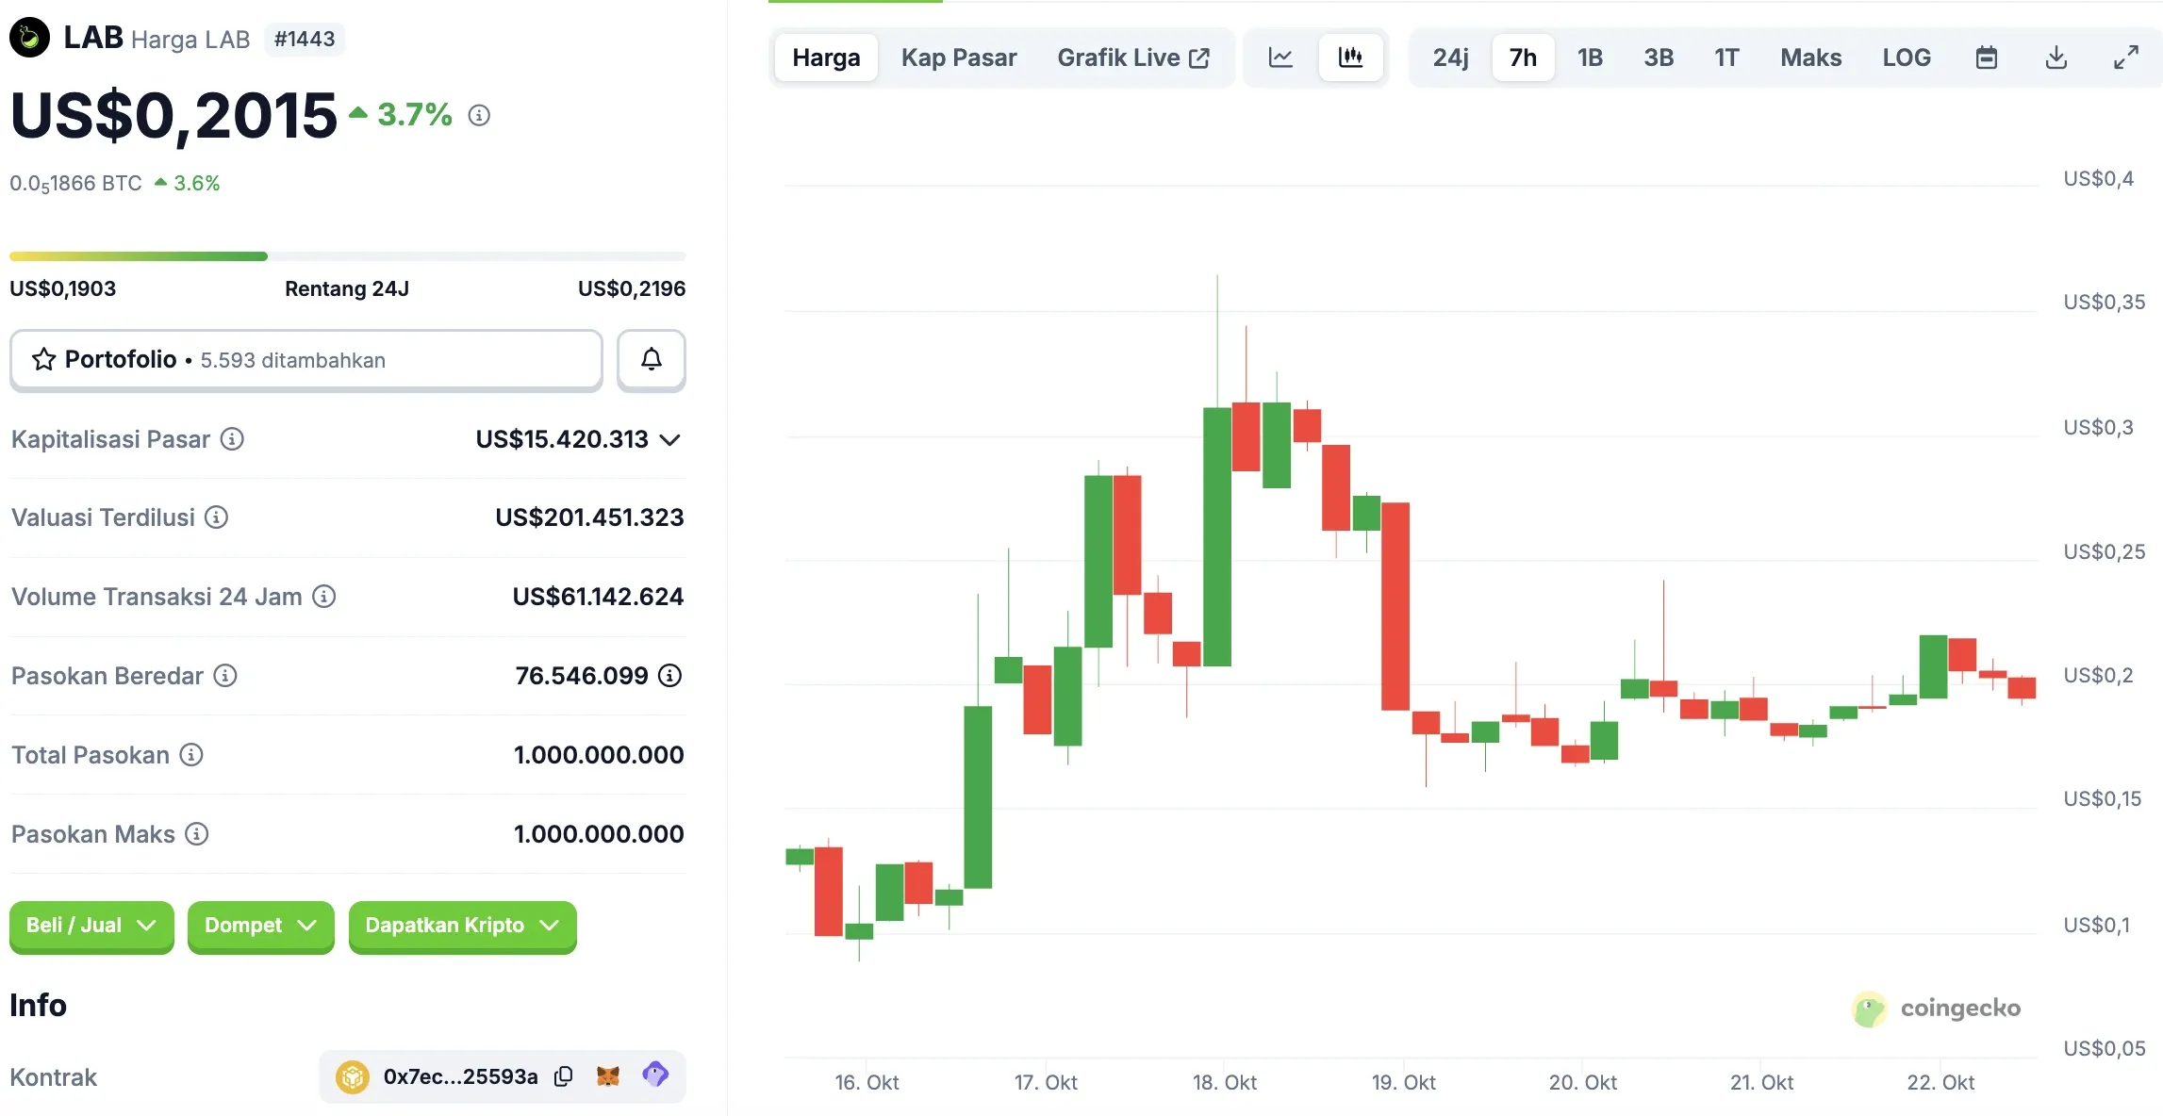Open the Dompet options

[260, 926]
